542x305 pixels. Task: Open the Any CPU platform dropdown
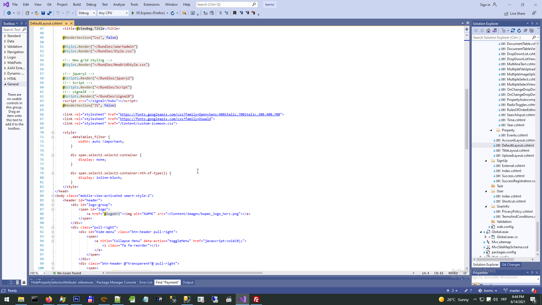pos(126,13)
